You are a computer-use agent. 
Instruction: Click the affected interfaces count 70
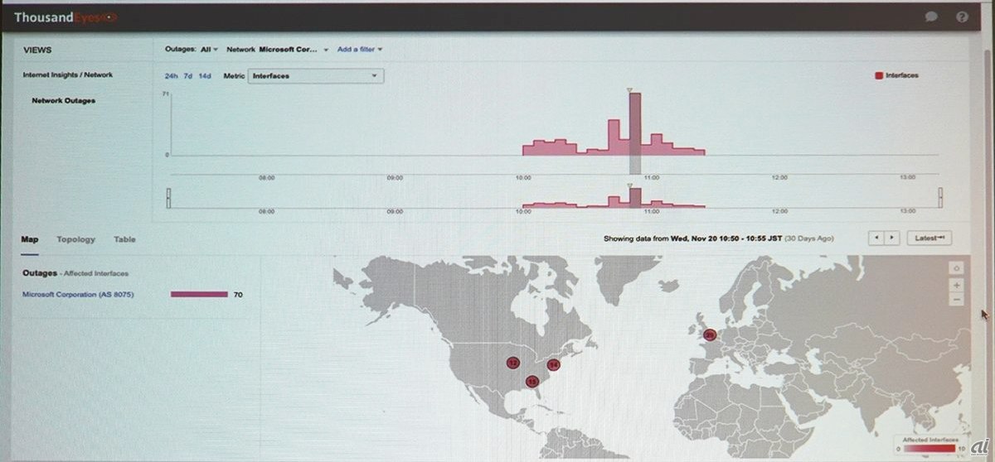pyautogui.click(x=238, y=295)
